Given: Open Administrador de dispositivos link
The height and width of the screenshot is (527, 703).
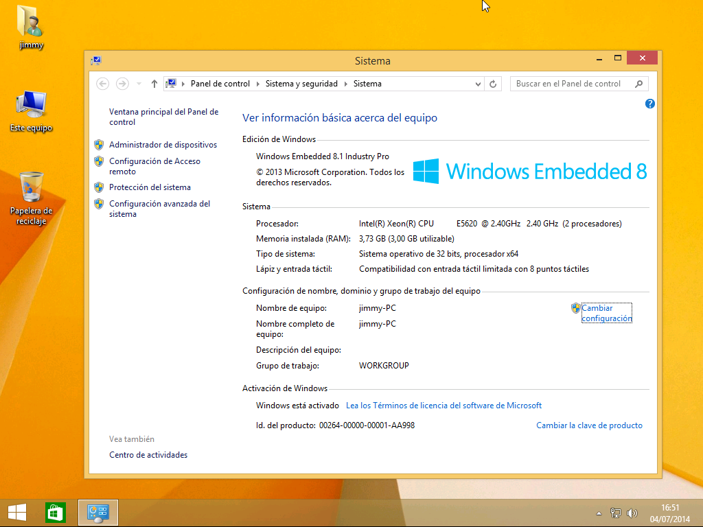Looking at the screenshot, I should (x=163, y=145).
